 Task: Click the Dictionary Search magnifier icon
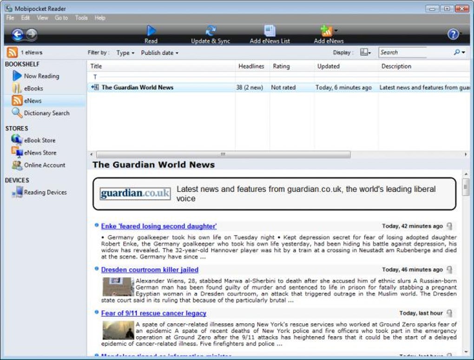pyautogui.click(x=17, y=113)
